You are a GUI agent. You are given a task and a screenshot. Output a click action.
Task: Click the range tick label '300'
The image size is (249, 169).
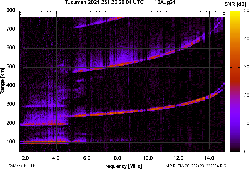click(x=11, y=104)
